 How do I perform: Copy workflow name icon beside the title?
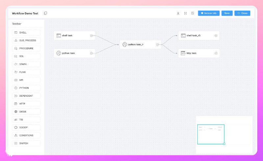[45, 13]
